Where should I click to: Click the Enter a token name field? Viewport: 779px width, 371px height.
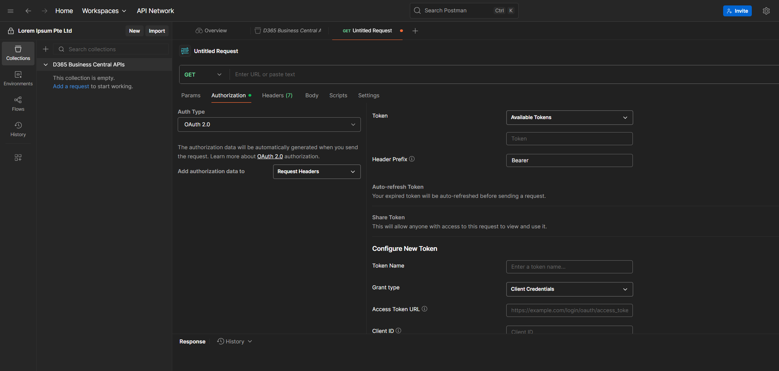click(x=569, y=267)
